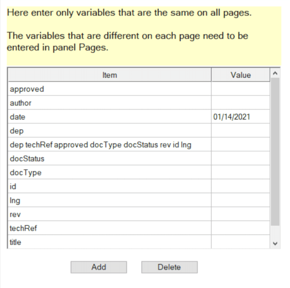Select the approved row

pos(139,89)
